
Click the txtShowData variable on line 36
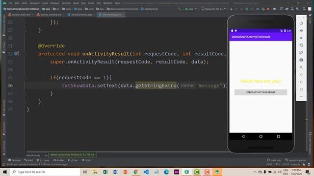pyautogui.click(x=78, y=86)
